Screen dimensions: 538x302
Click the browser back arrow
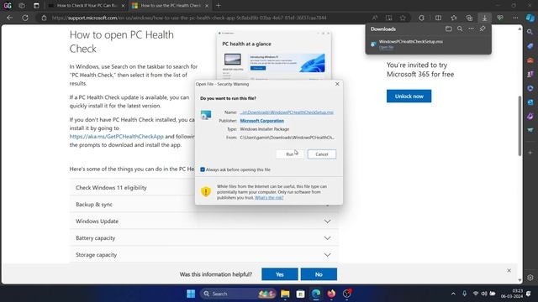9,18
